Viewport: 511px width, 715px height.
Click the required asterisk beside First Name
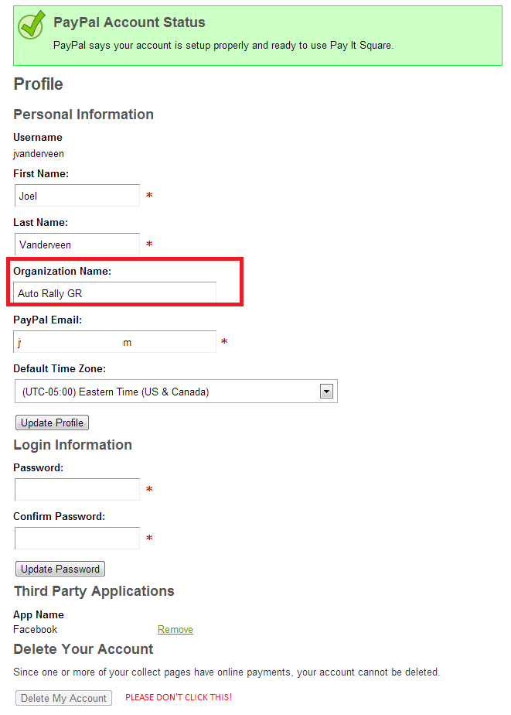tap(148, 196)
